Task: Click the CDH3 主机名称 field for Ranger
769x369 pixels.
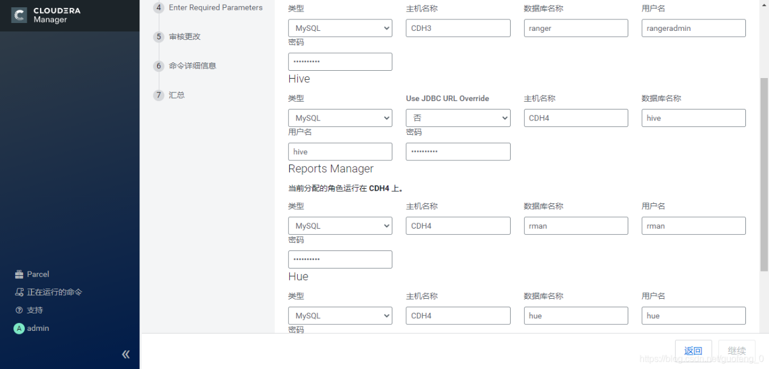Action: click(457, 28)
